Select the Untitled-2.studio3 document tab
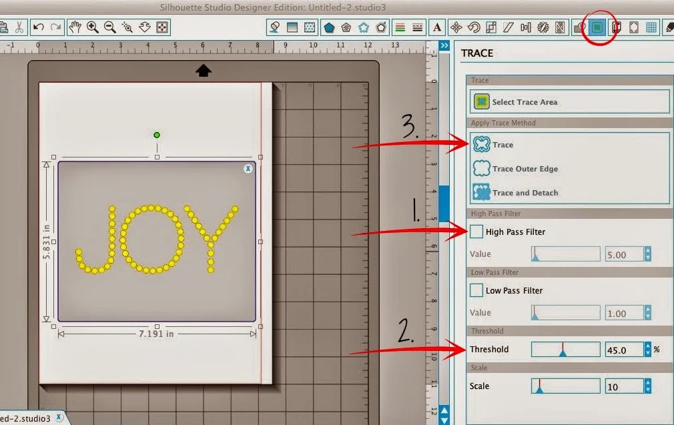This screenshot has height=425, width=674. 25,418
